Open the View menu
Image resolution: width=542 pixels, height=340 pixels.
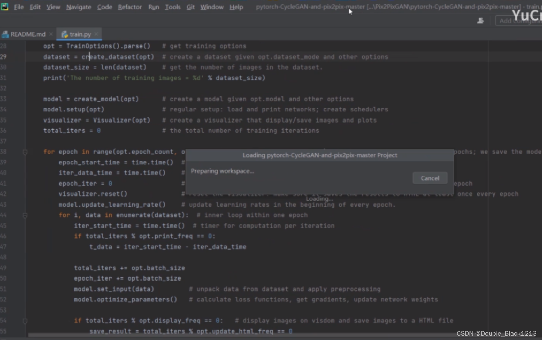click(x=53, y=7)
